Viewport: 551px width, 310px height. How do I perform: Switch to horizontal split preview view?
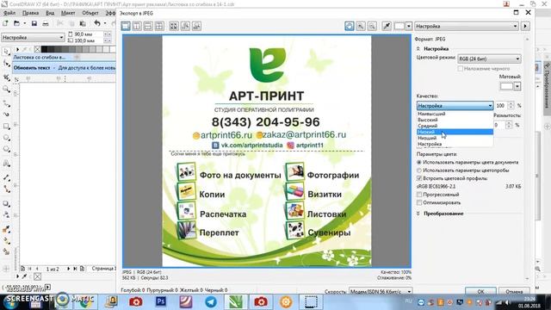[148, 26]
